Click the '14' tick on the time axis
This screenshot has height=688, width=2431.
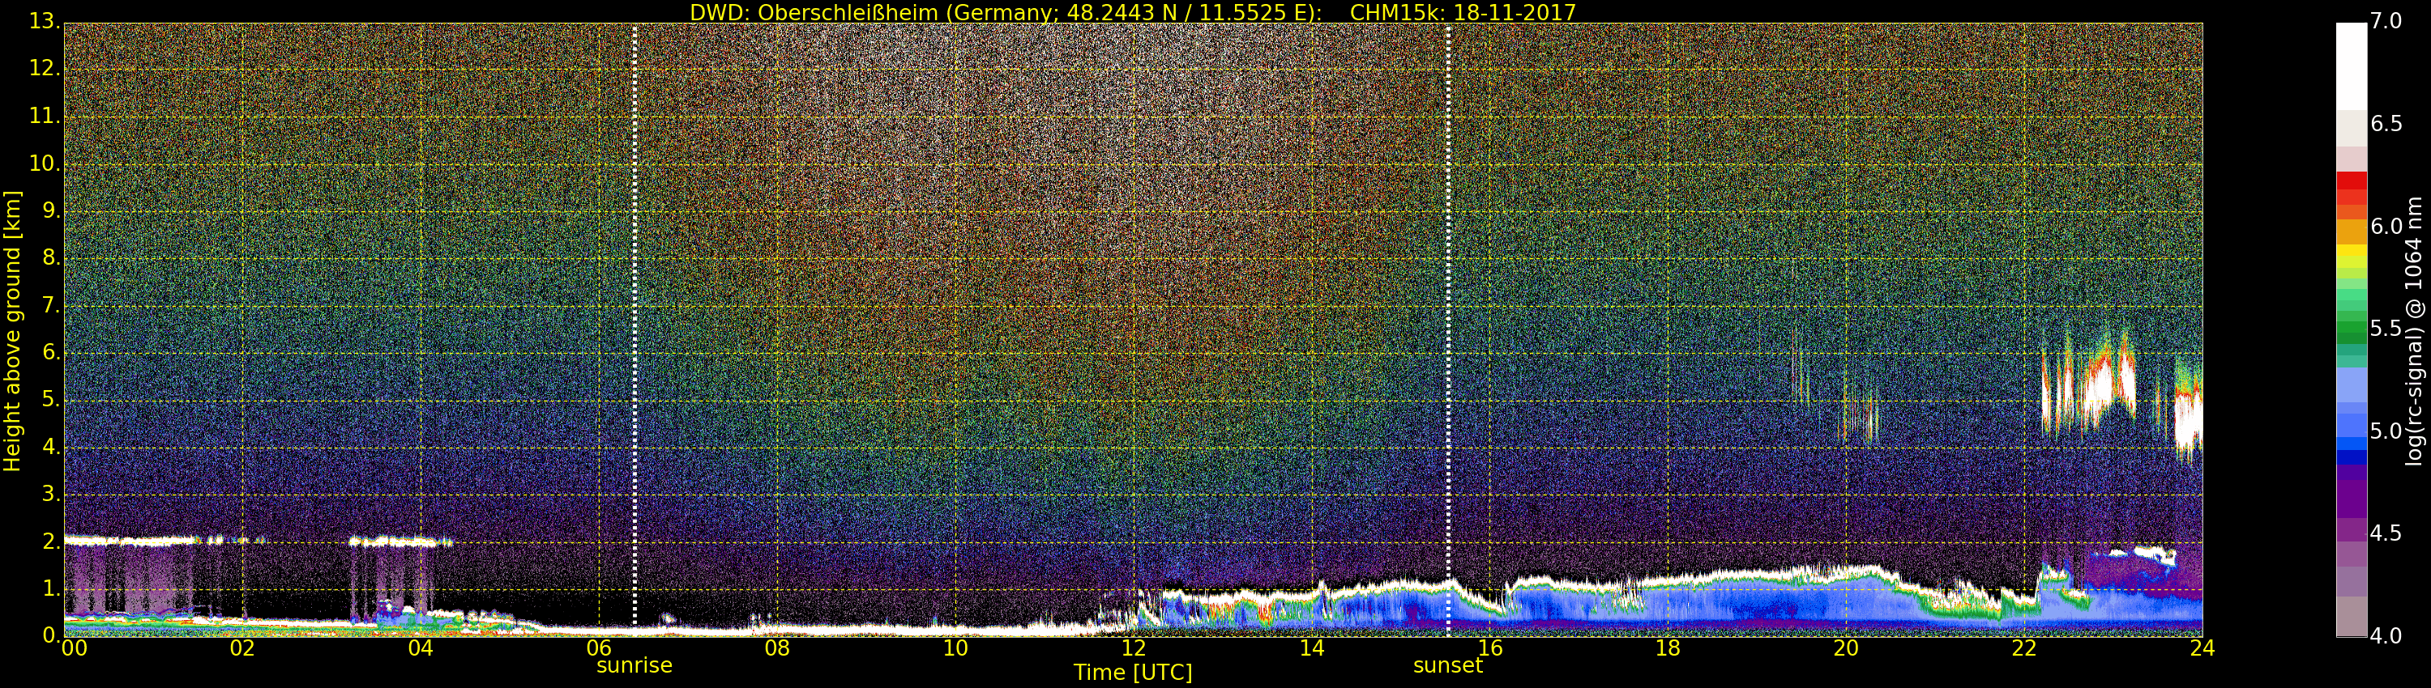pyautogui.click(x=1312, y=648)
